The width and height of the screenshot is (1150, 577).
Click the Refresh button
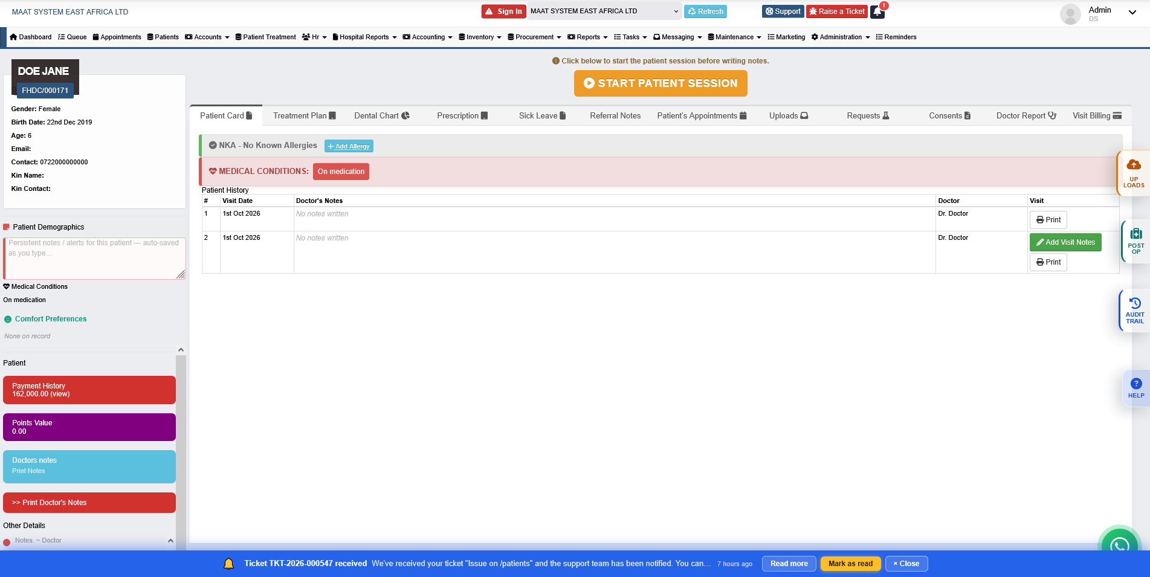coord(705,11)
